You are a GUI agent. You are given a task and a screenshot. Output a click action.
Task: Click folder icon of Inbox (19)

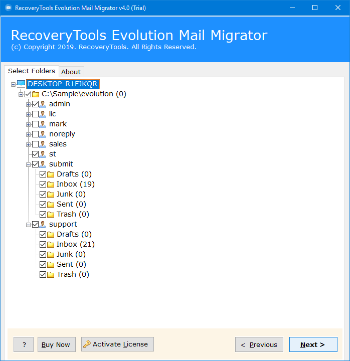click(x=51, y=185)
